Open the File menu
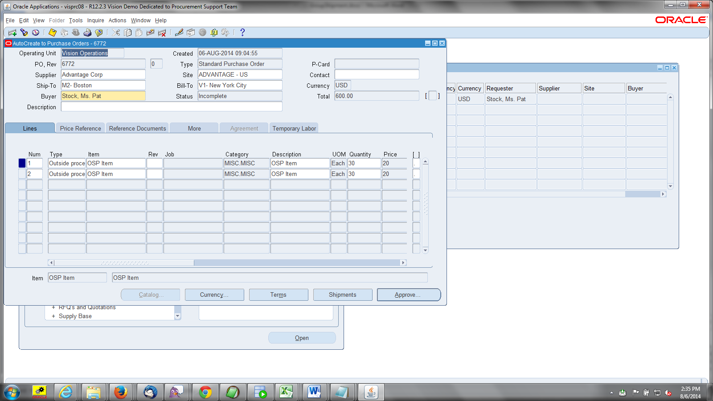This screenshot has width=713, height=401. click(10, 20)
